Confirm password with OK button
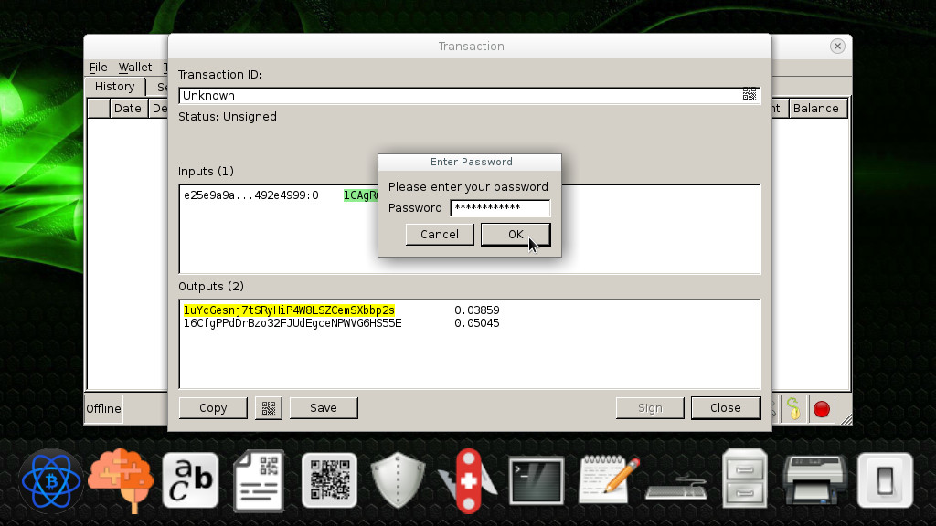Image resolution: width=936 pixels, height=526 pixels. pos(516,235)
